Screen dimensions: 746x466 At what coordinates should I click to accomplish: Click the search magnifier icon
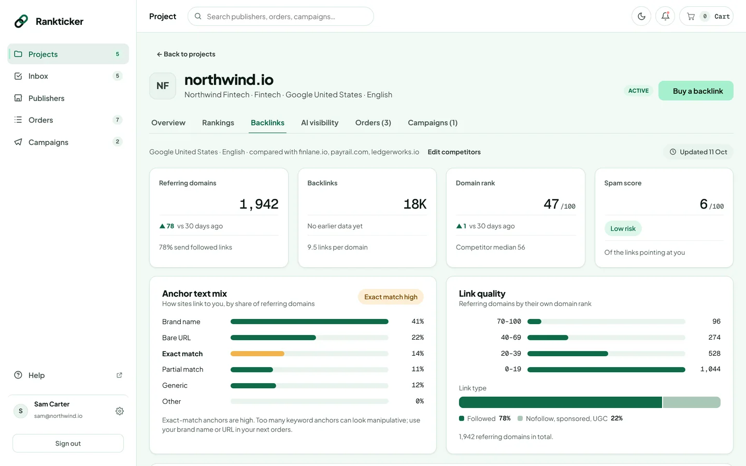pyautogui.click(x=198, y=17)
